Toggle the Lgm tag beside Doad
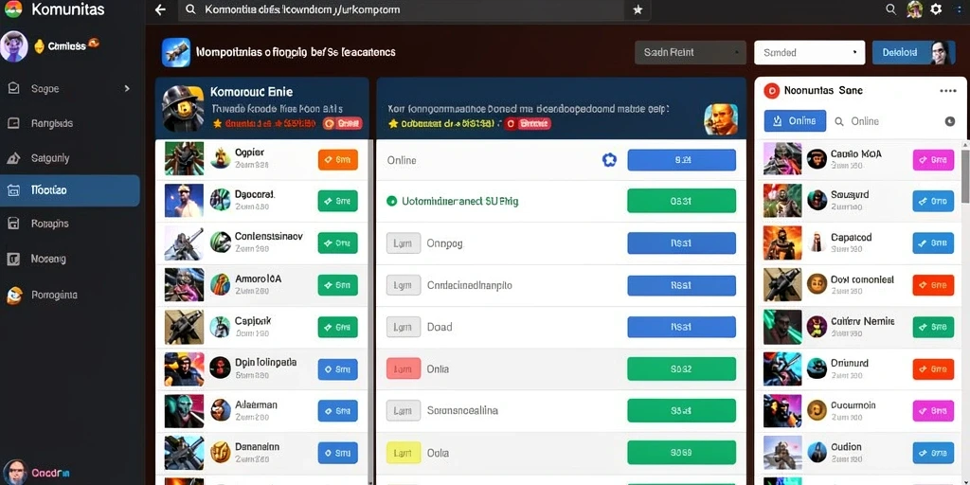The width and height of the screenshot is (970, 485). tap(404, 327)
